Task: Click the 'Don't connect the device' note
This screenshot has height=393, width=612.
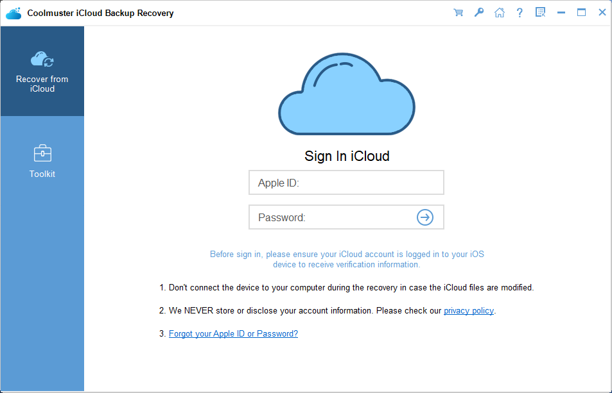Action: (346, 287)
